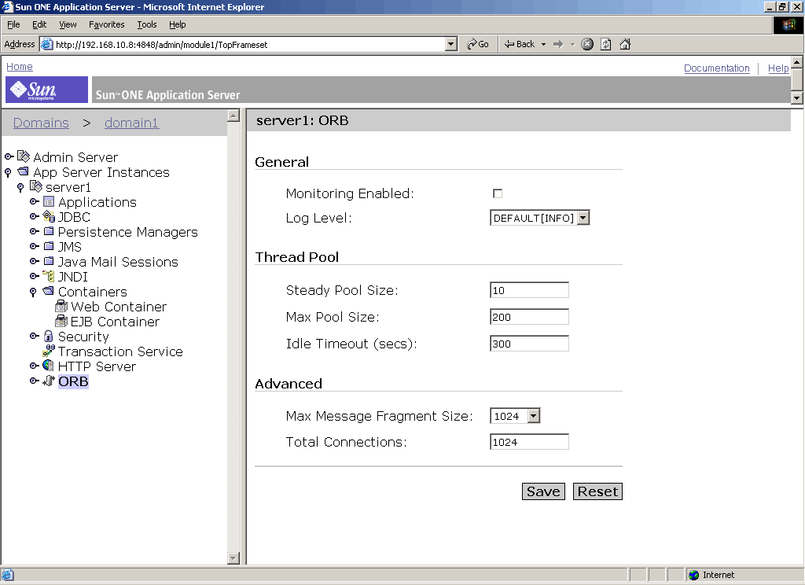Open the Help link in the banner
Viewport: 805px width, 585px height.
pos(778,68)
